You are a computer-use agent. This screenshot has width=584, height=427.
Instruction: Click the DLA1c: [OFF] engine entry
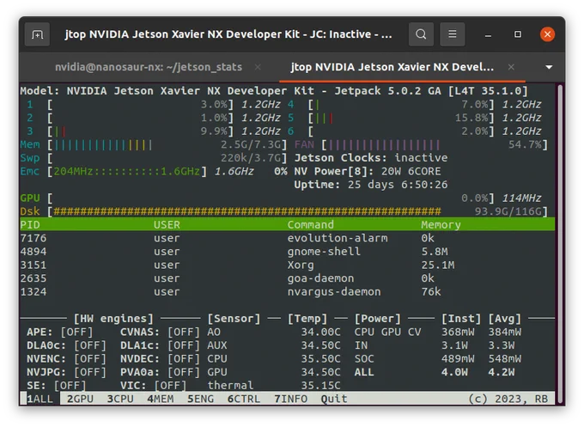point(160,345)
